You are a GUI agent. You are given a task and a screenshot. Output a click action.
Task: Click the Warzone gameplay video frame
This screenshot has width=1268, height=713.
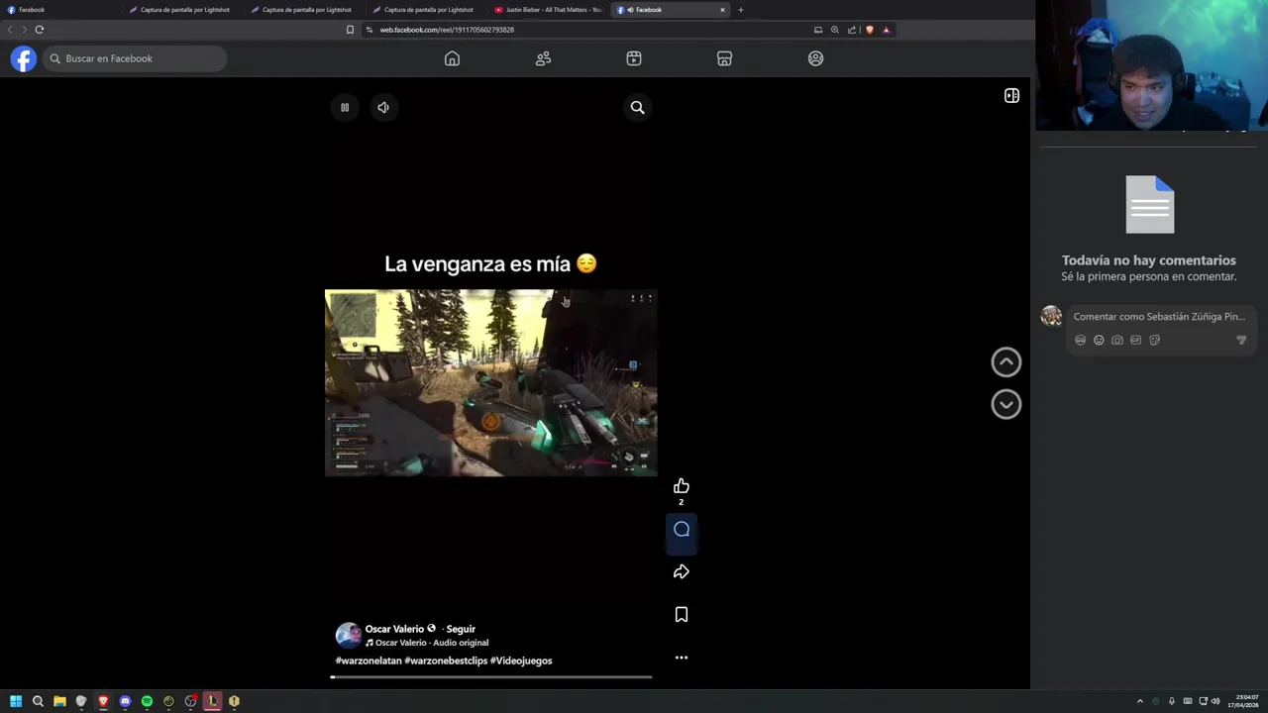[491, 383]
